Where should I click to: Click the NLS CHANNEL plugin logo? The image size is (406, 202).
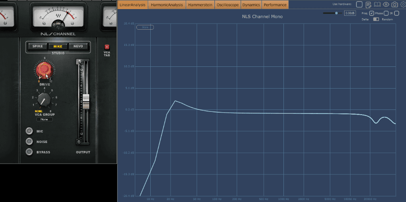[x=58, y=34]
